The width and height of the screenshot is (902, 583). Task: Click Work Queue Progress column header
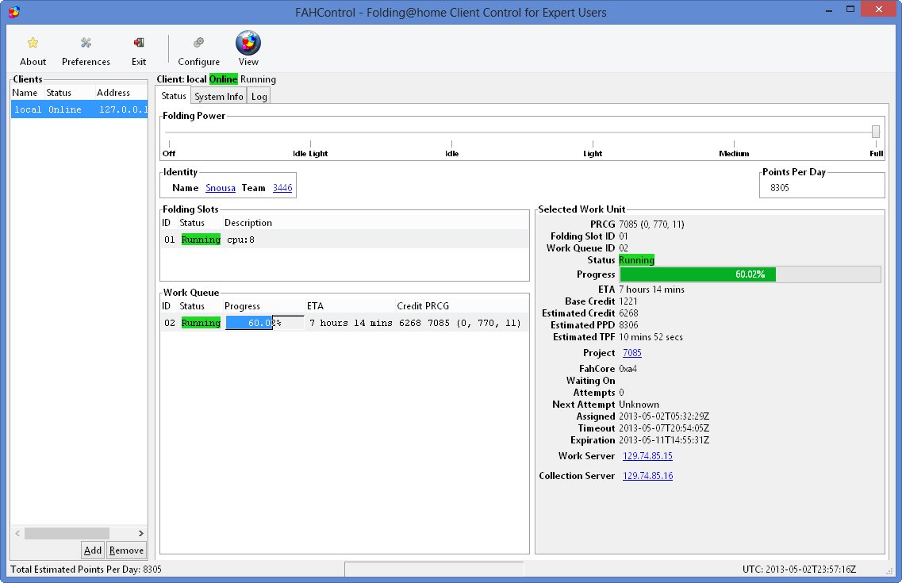pyautogui.click(x=242, y=306)
